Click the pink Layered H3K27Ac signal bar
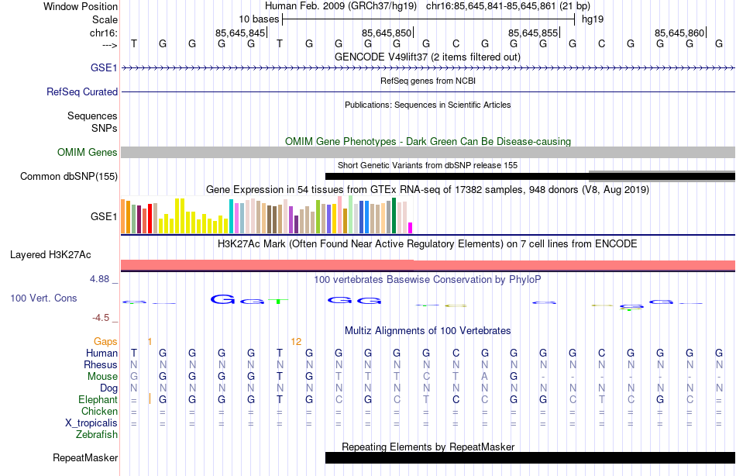Image resolution: width=736 pixels, height=476 pixels. pyautogui.click(x=428, y=265)
